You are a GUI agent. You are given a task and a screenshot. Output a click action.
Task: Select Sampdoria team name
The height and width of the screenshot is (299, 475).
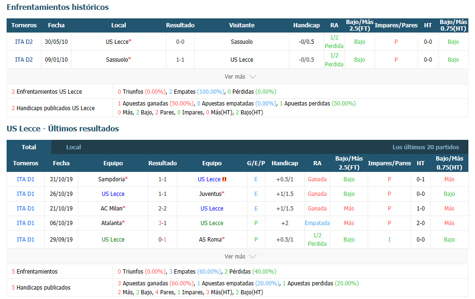click(111, 179)
